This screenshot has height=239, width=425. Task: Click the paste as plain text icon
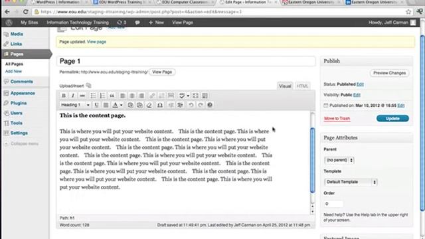pyautogui.click(x=130, y=105)
